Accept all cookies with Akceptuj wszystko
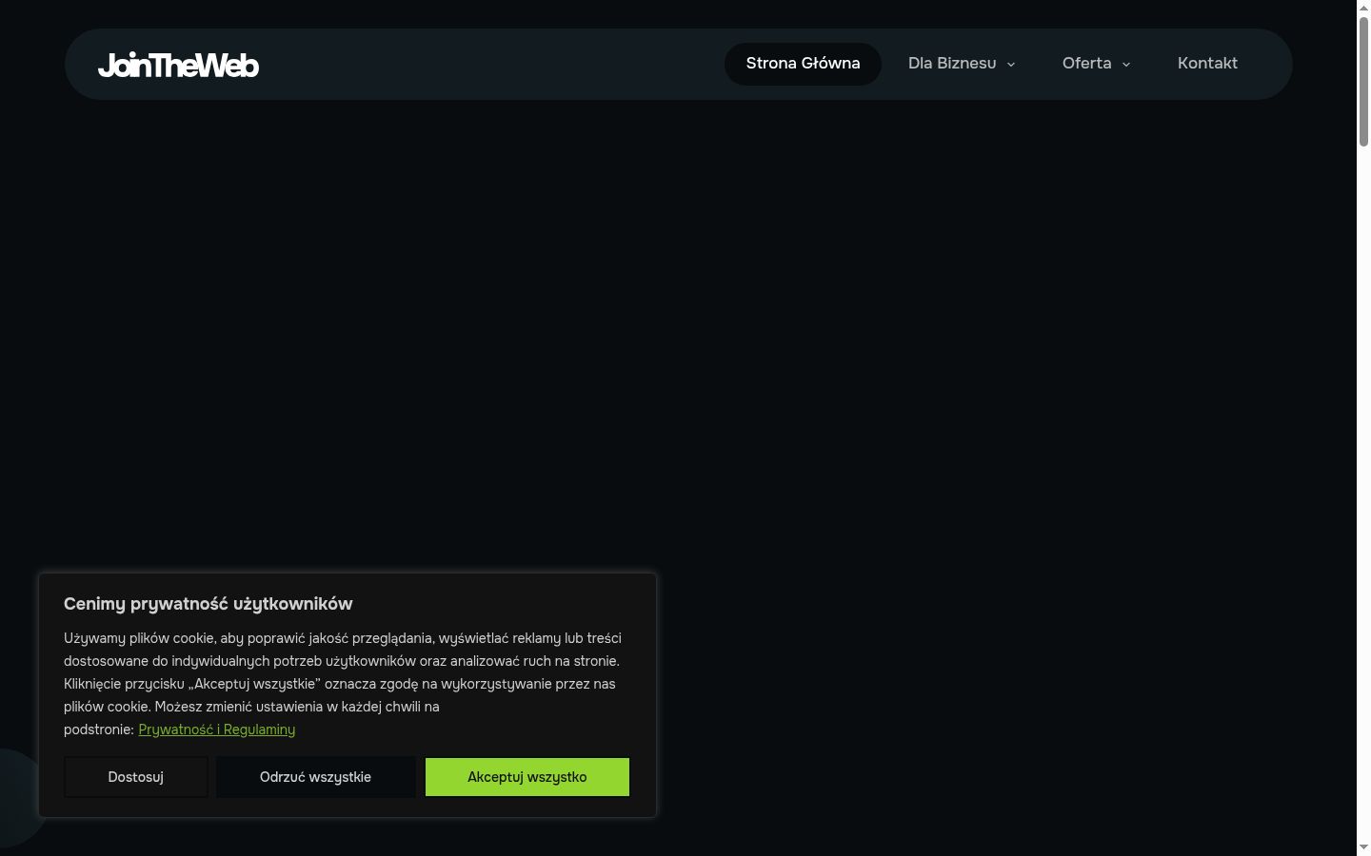This screenshot has width=1371, height=856. (x=527, y=777)
